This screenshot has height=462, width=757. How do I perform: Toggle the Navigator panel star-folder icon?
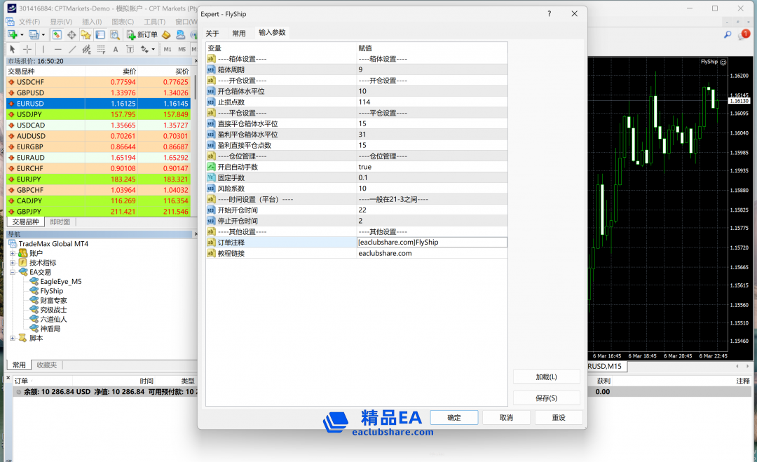tap(86, 34)
